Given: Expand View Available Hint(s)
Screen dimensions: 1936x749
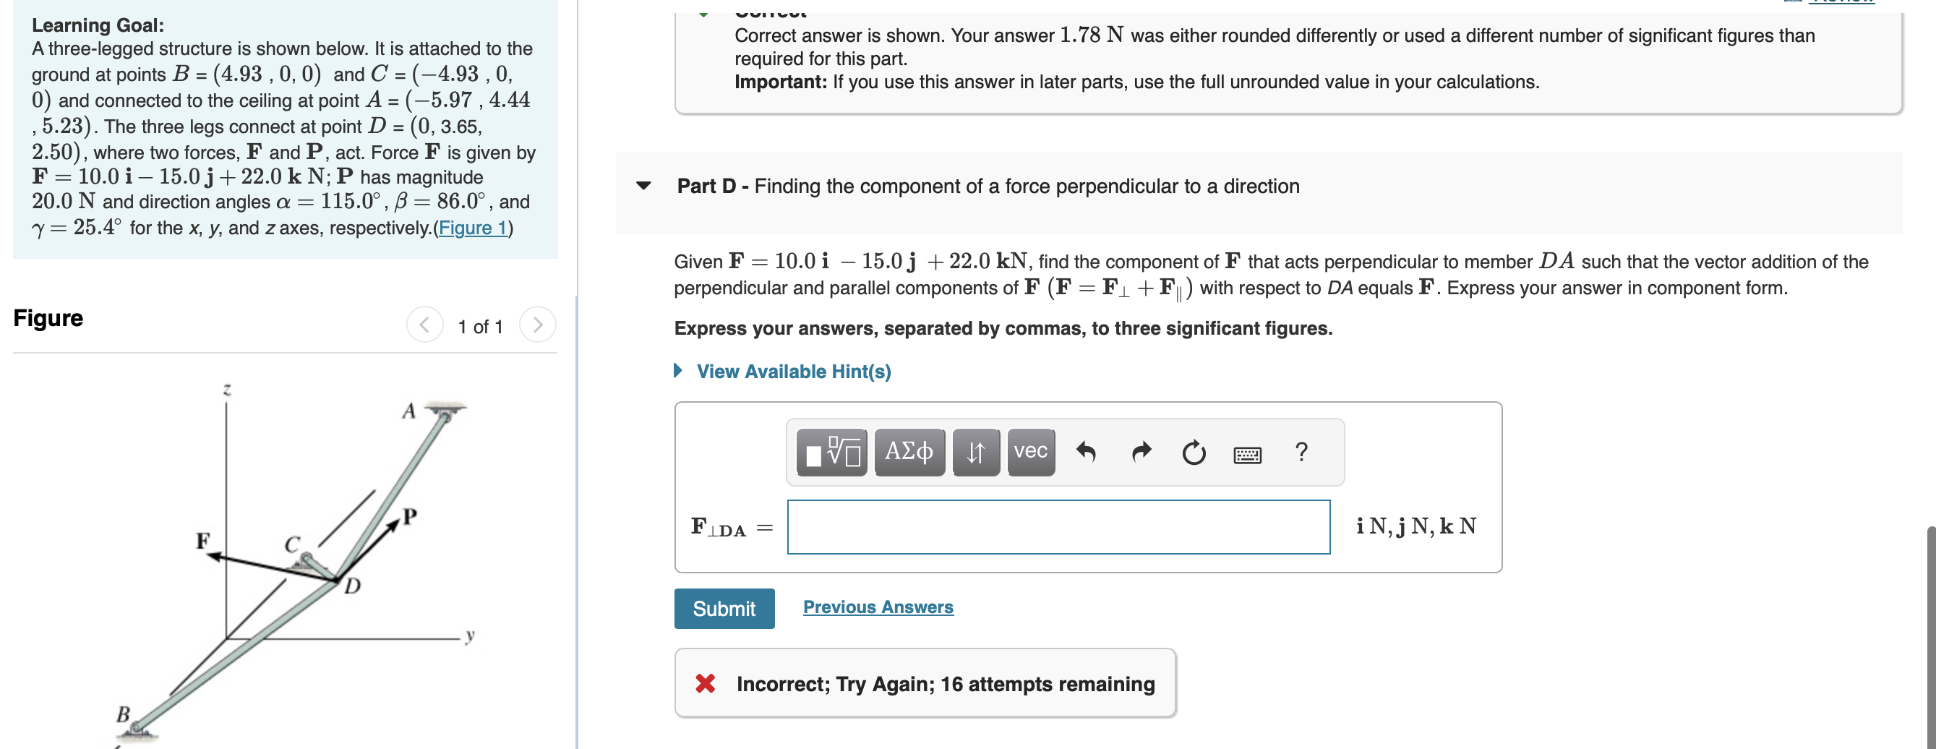Looking at the screenshot, I should (x=794, y=371).
